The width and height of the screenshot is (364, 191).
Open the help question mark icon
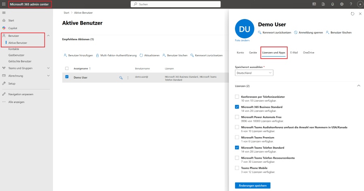(x=351, y=4)
